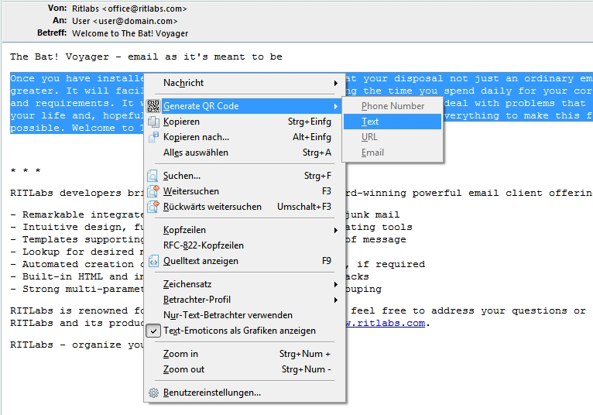Toggle Text-Emoticons als Grafiken anzeigen checkmark
Image resolution: width=593 pixels, height=415 pixels.
tap(153, 331)
